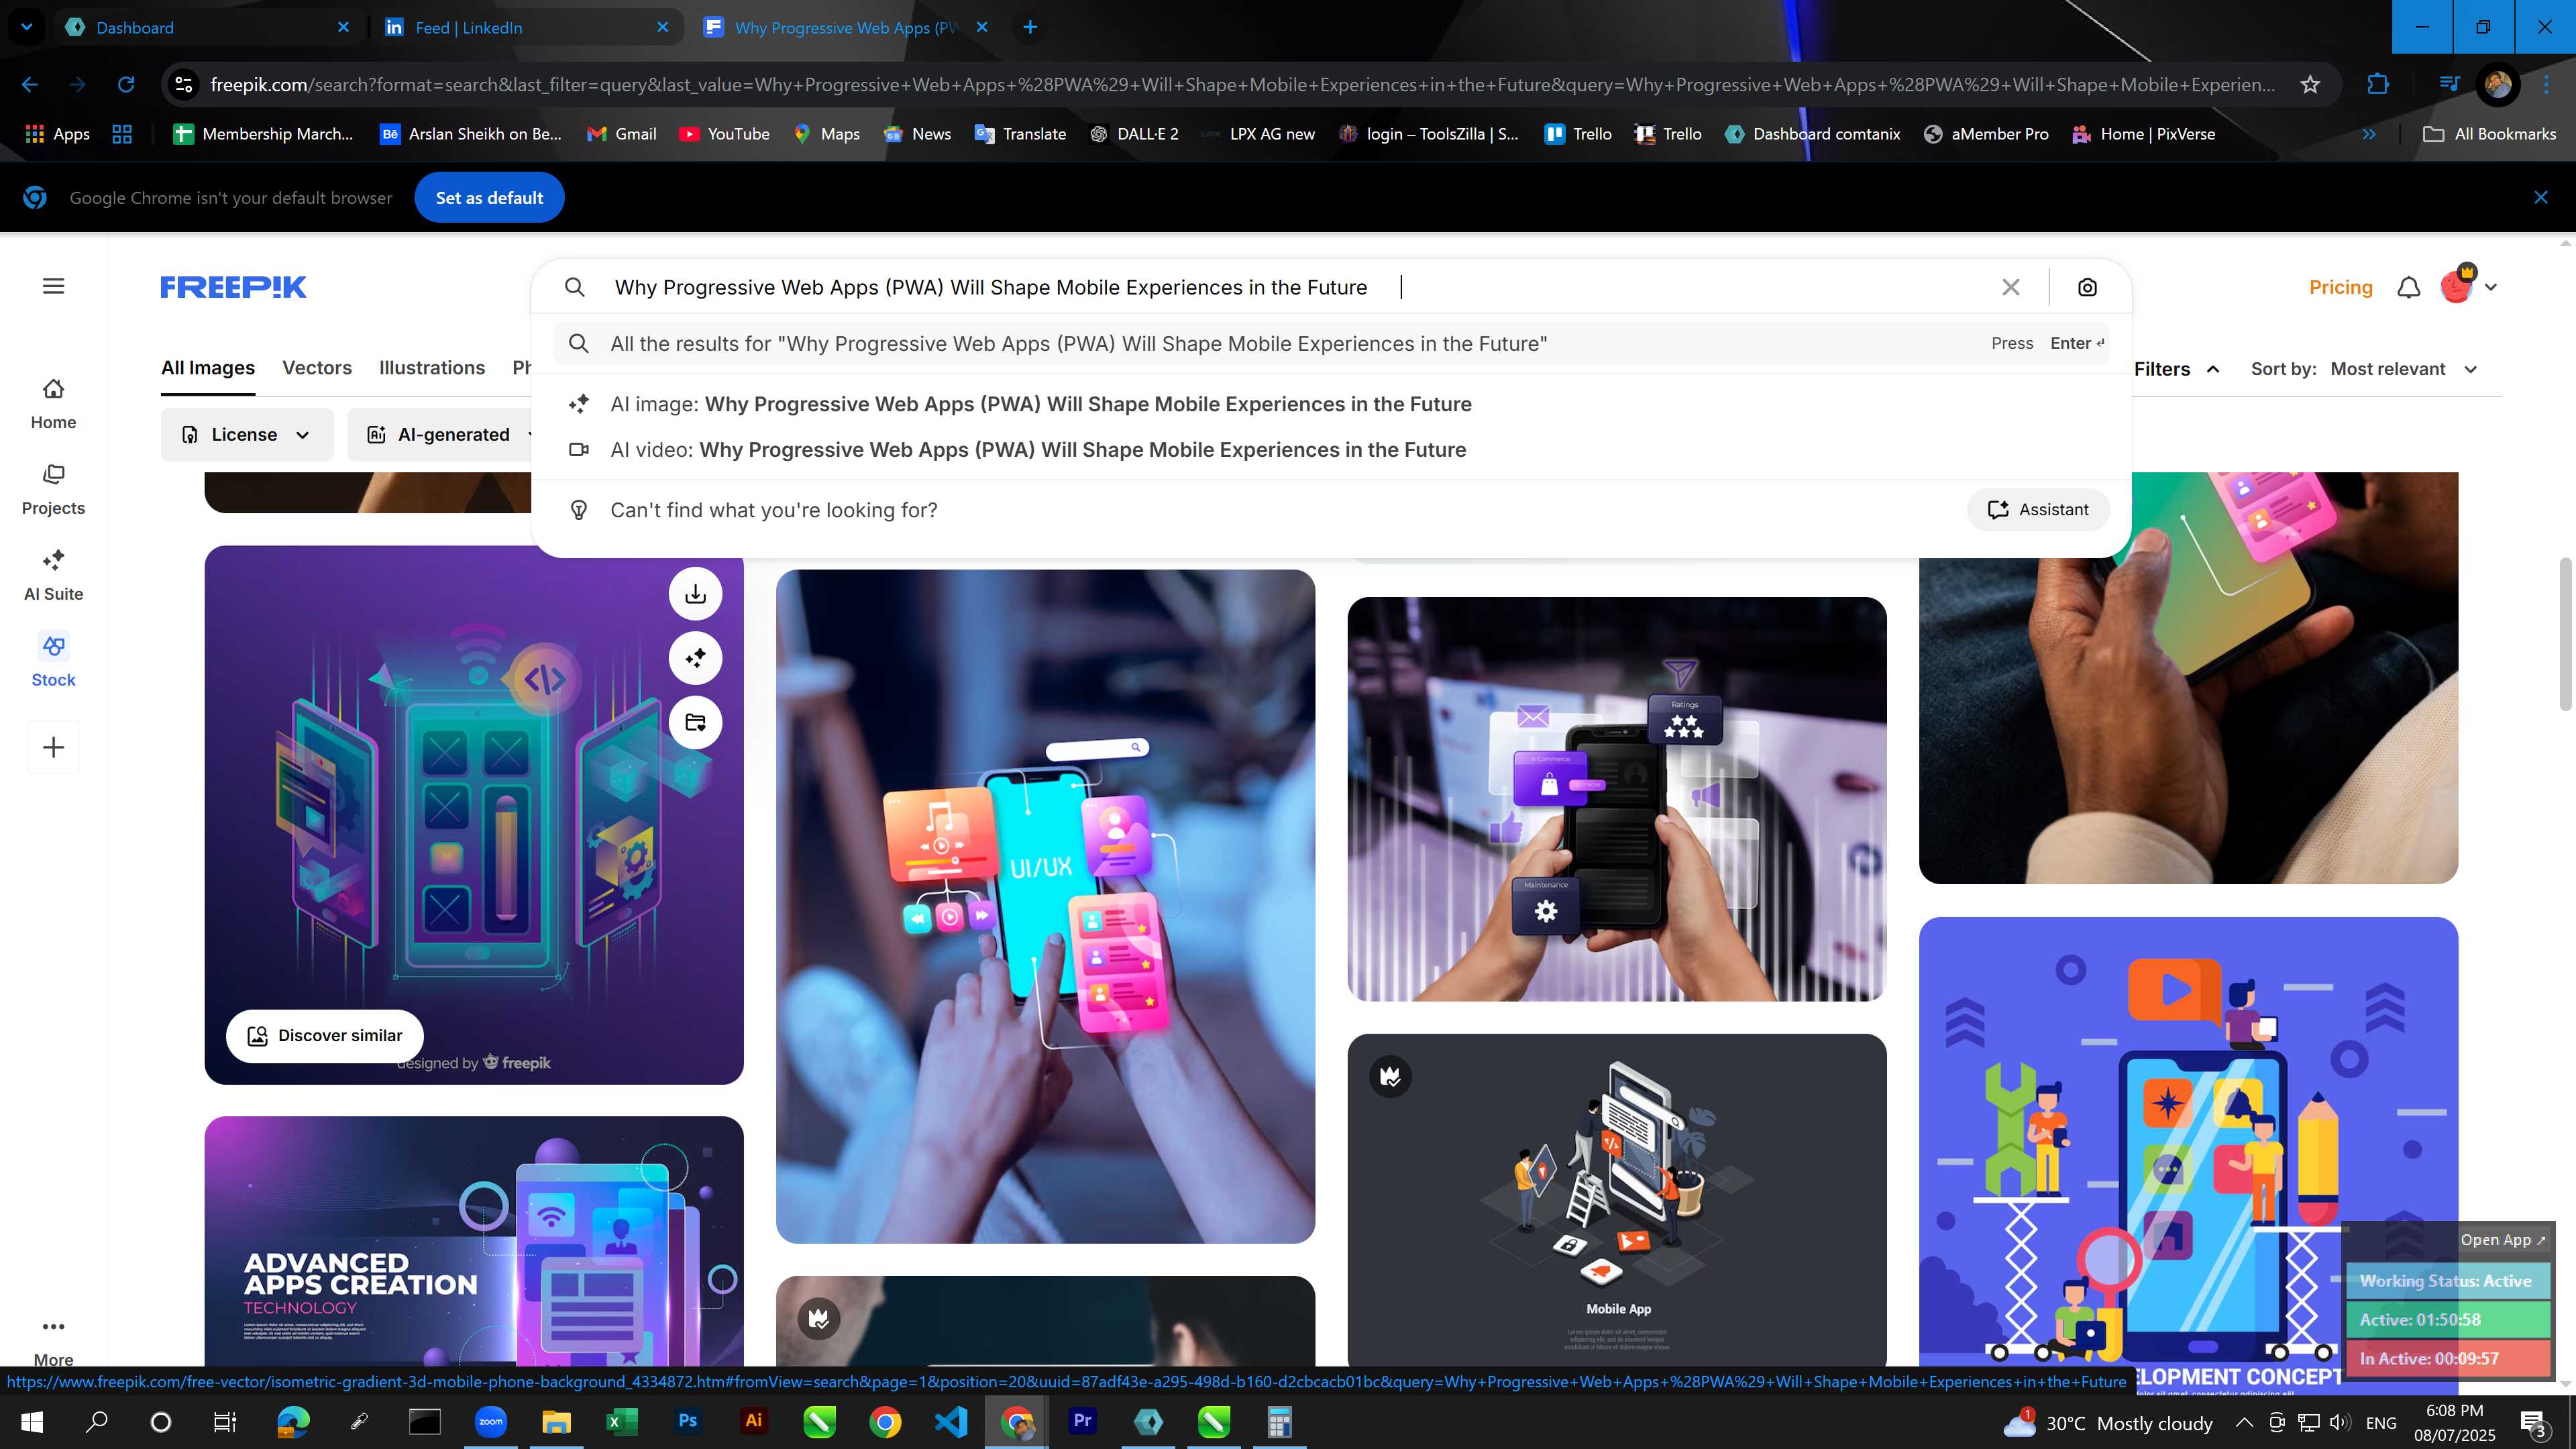Download the isometric phone image
This screenshot has height=1449, width=2576.
[x=695, y=594]
